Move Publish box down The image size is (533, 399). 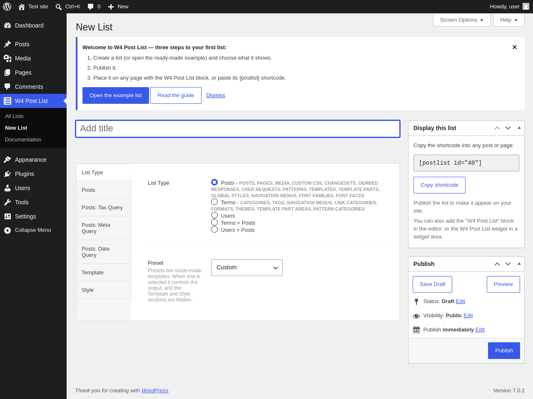click(x=508, y=264)
